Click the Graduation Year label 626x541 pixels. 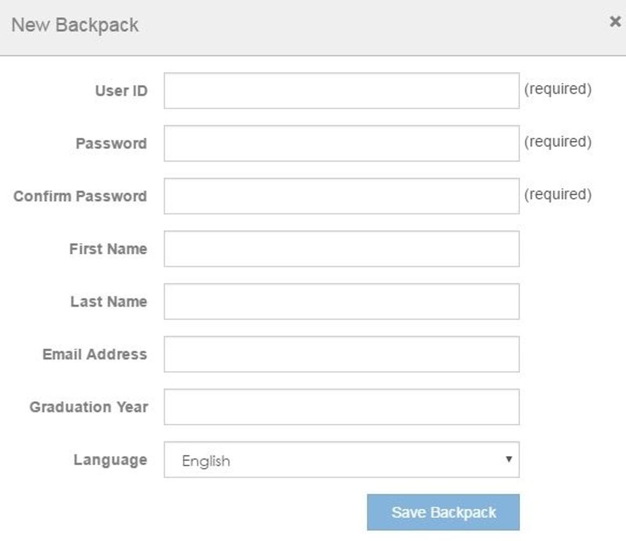tap(90, 406)
